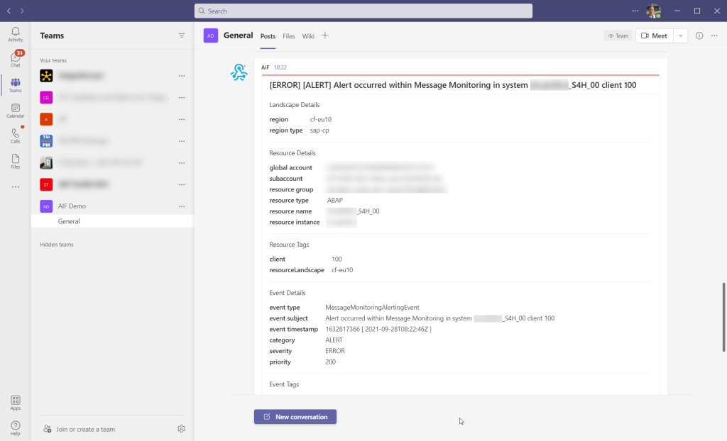Open the Calls app
This screenshot has width=727, height=441.
point(16,135)
